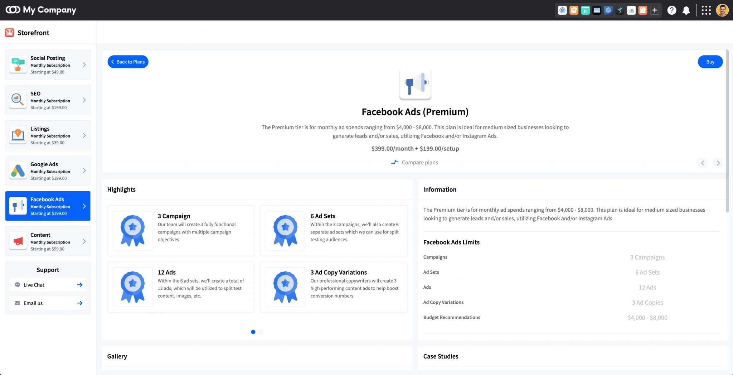This screenshot has height=375, width=733.
Task: Expand Social Posting with its chevron
Action: (84, 65)
